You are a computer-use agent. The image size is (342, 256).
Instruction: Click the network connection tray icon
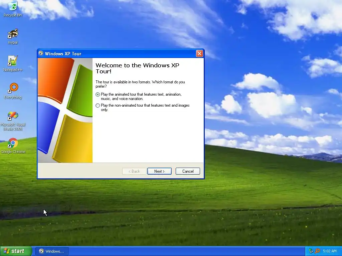pos(311,251)
